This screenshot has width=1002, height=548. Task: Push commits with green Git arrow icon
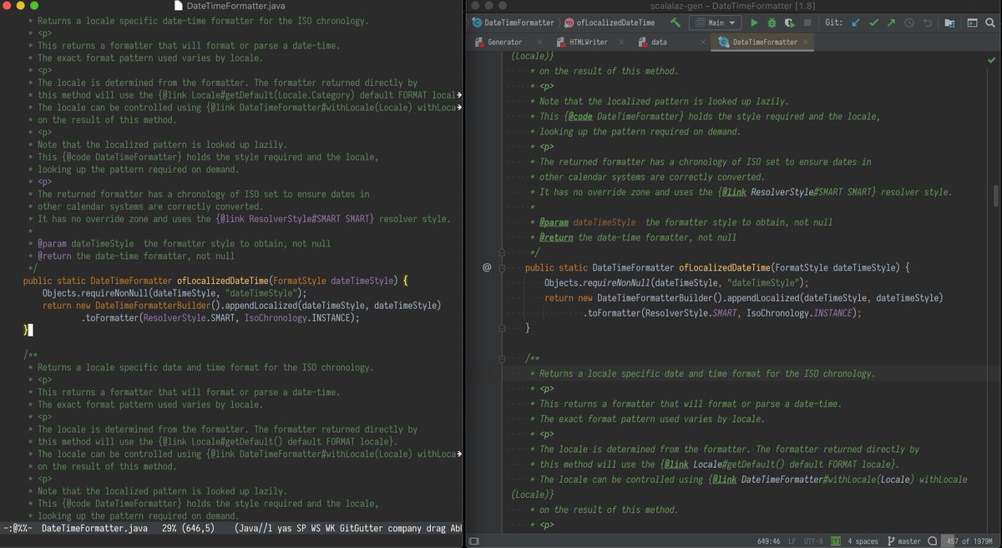point(891,23)
